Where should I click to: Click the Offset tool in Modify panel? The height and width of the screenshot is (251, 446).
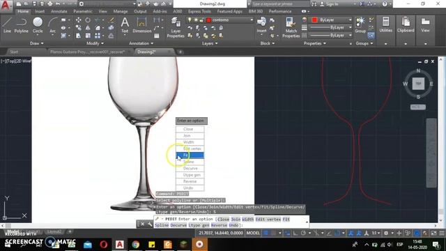click(x=111, y=36)
